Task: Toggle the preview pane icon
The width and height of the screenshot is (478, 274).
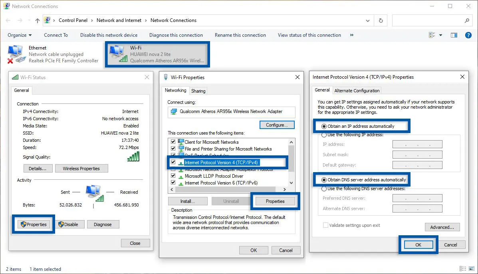Action: (x=454, y=35)
